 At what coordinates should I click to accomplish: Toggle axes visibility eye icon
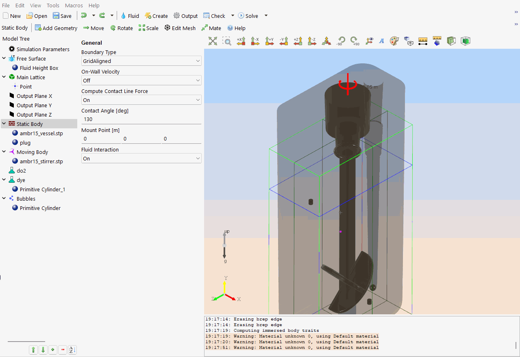click(369, 41)
